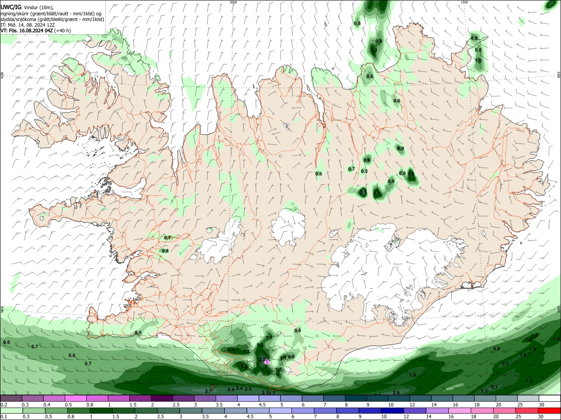Click the UWC/IG title text
This screenshot has width=561, height=420.
11,7
